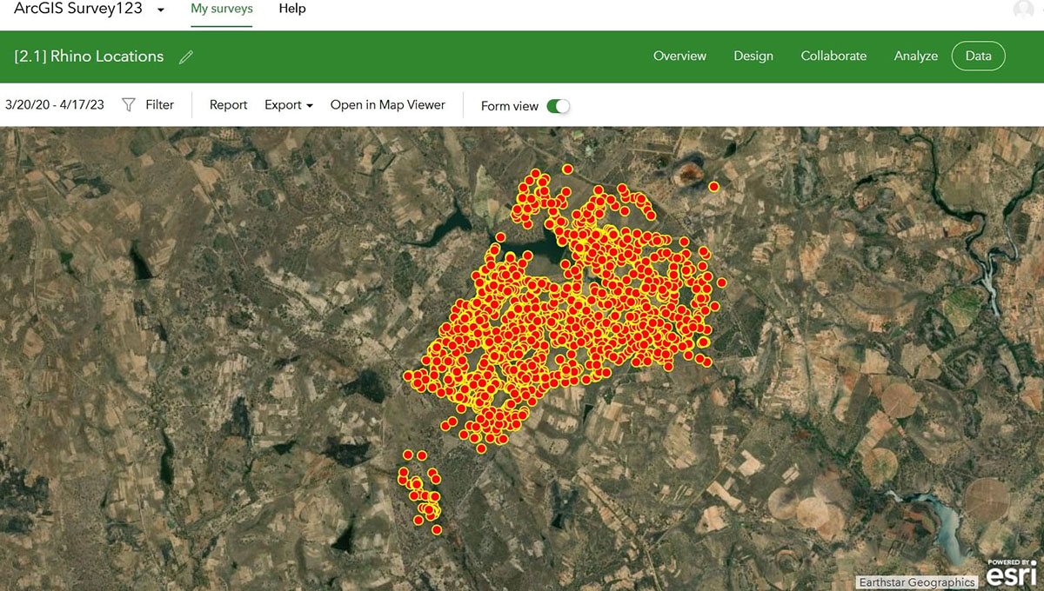The width and height of the screenshot is (1044, 591).
Task: Open the Analyze tab
Action: coord(916,56)
